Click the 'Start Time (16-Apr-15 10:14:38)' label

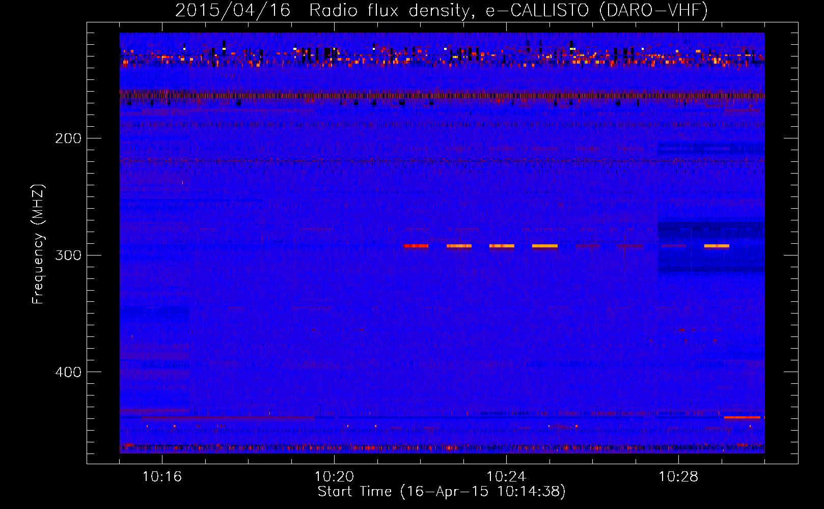[442, 492]
